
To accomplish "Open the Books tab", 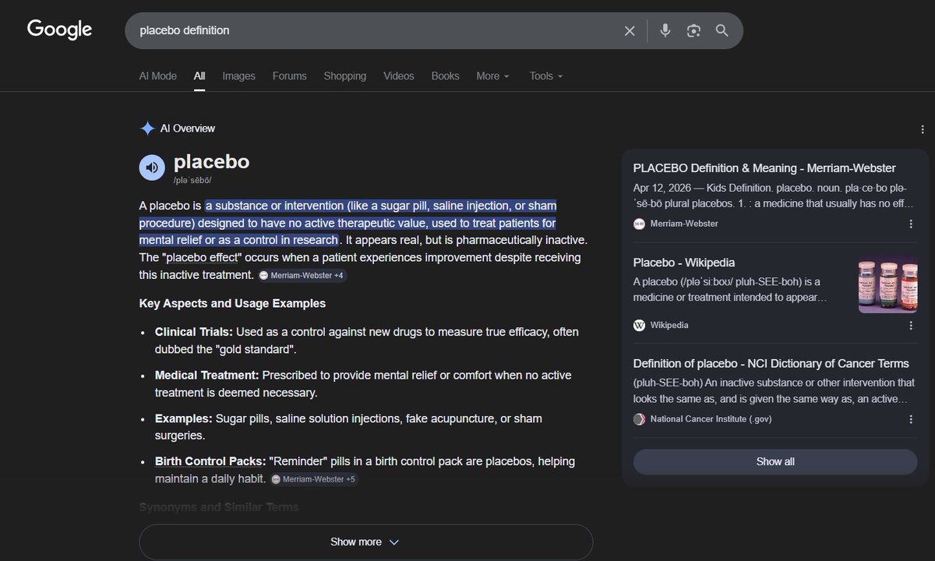I will tap(445, 76).
